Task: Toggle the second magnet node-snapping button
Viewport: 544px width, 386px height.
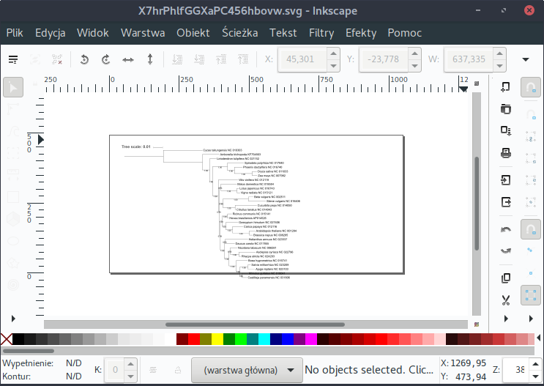Action: click(x=531, y=230)
